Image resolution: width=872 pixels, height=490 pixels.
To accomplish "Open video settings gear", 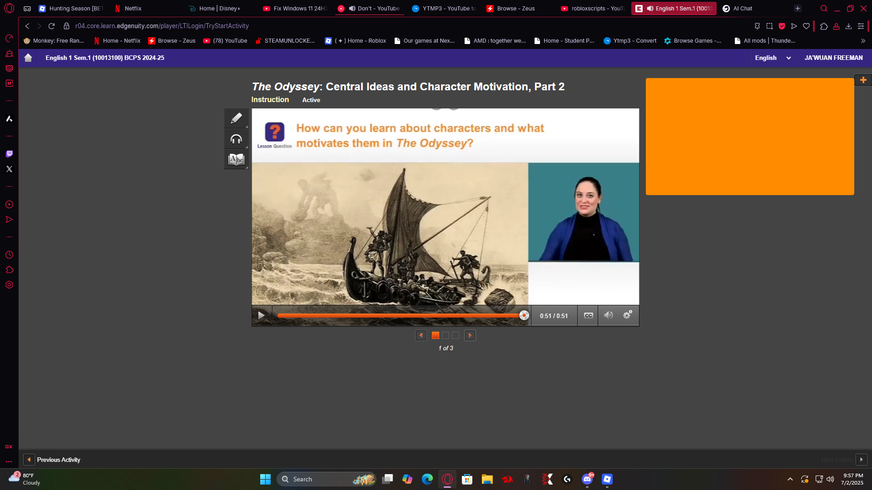I will pyautogui.click(x=628, y=315).
